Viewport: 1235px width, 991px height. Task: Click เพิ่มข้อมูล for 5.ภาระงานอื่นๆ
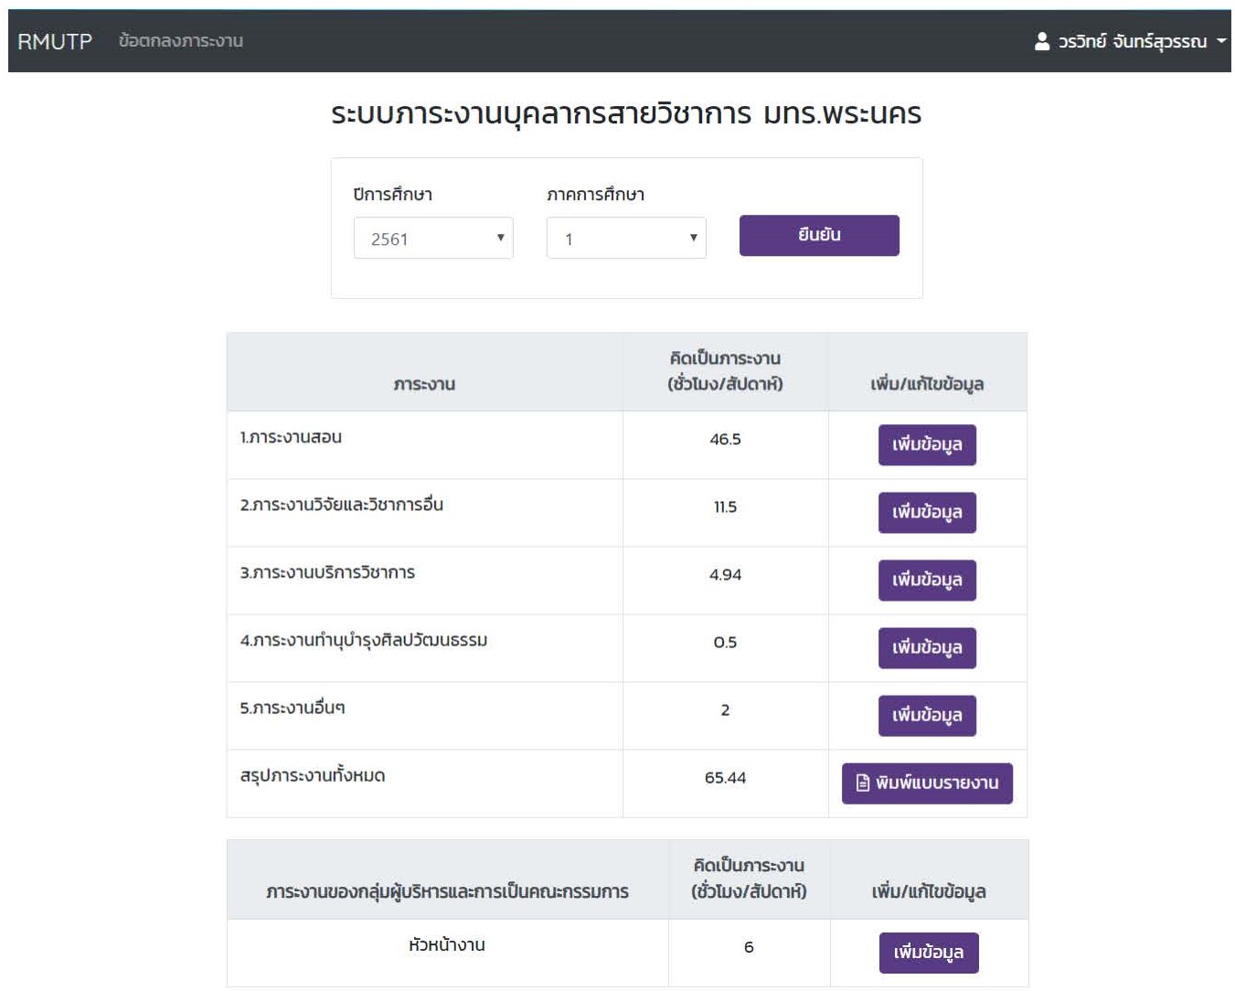click(x=926, y=716)
